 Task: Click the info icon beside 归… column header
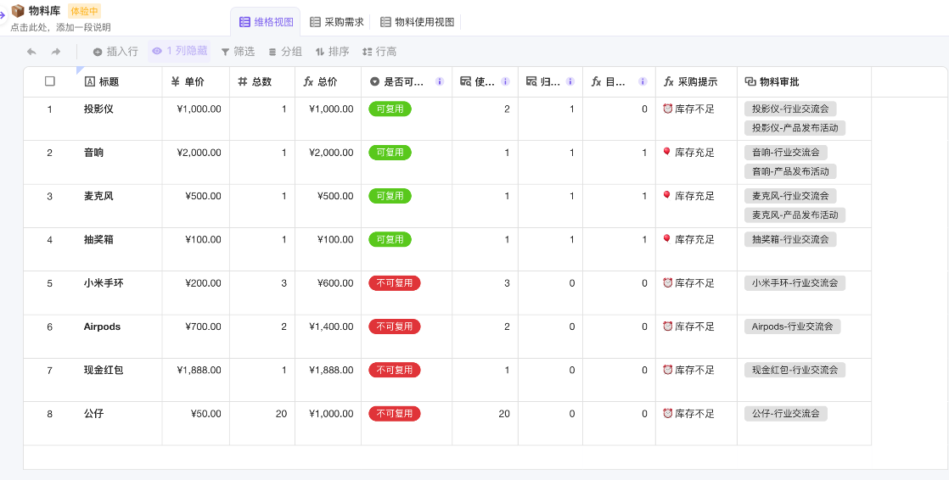(x=570, y=82)
